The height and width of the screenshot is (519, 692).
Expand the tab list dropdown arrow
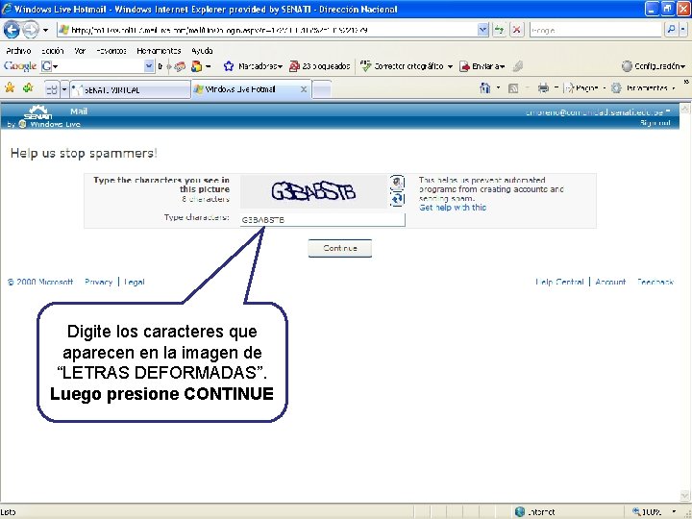click(x=64, y=89)
